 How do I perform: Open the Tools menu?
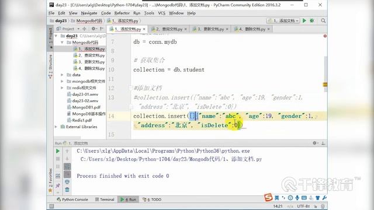pos(149,13)
